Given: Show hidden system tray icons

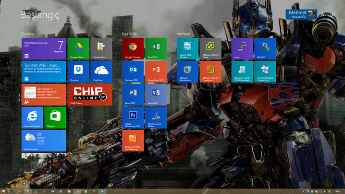Looking at the screenshot, I should pos(303,192).
